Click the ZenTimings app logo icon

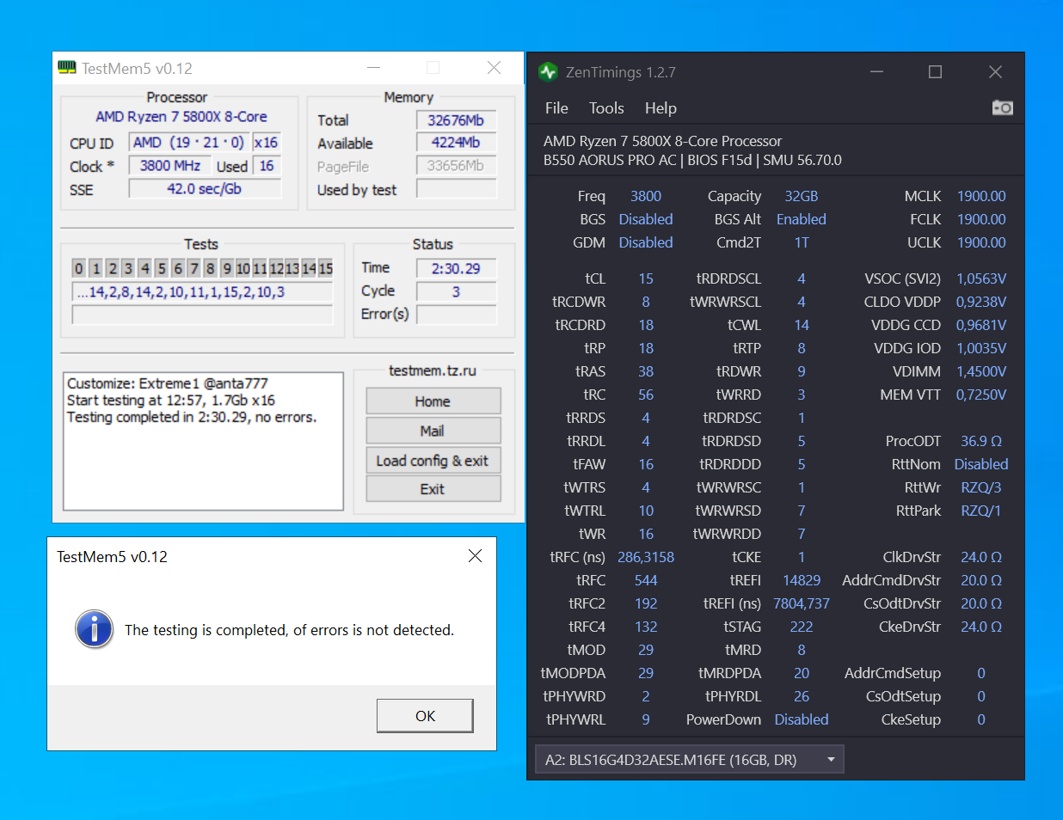[548, 72]
